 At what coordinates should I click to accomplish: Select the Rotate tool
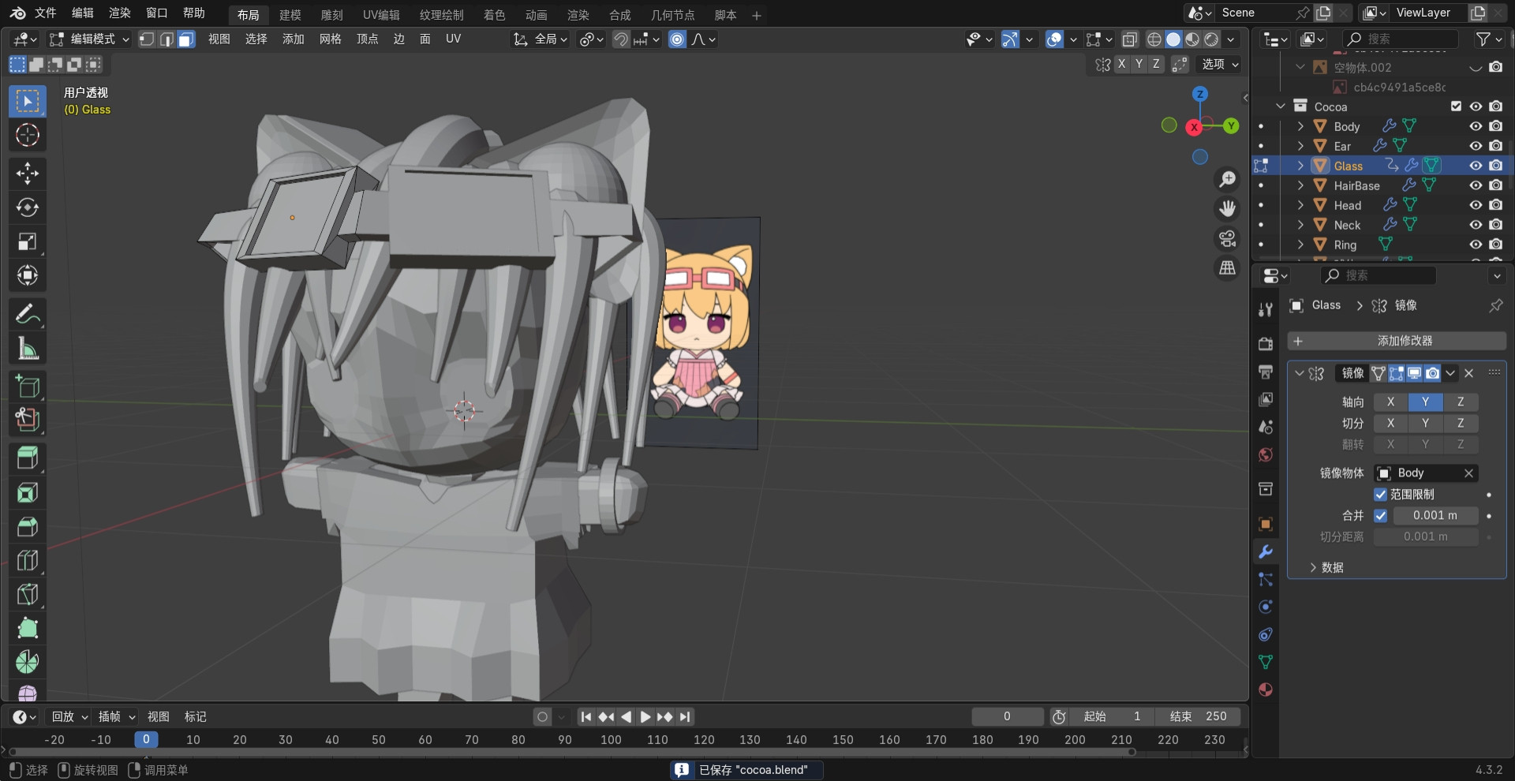[x=28, y=207]
